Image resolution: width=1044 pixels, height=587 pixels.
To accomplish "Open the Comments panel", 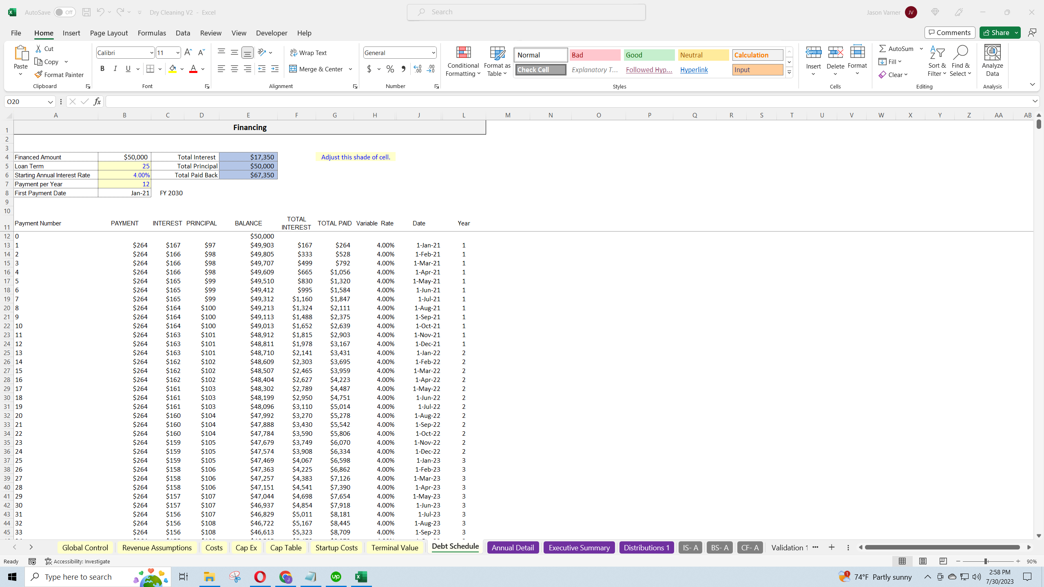I will pos(950,32).
